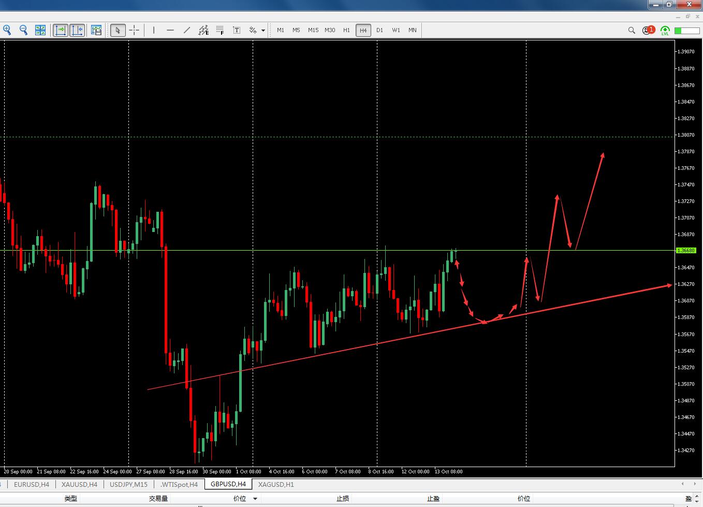Switch timeframe to M30
This screenshot has height=507, width=703.
(330, 30)
